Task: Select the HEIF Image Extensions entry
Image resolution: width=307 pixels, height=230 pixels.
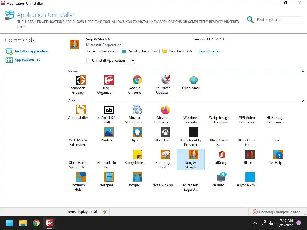Action: click(x=275, y=120)
